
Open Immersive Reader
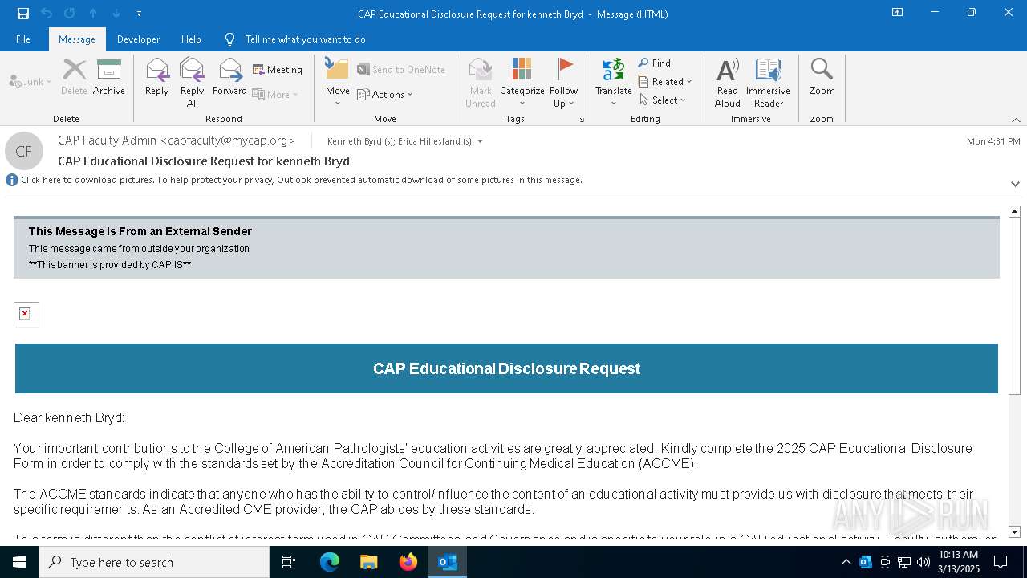pyautogui.click(x=769, y=83)
